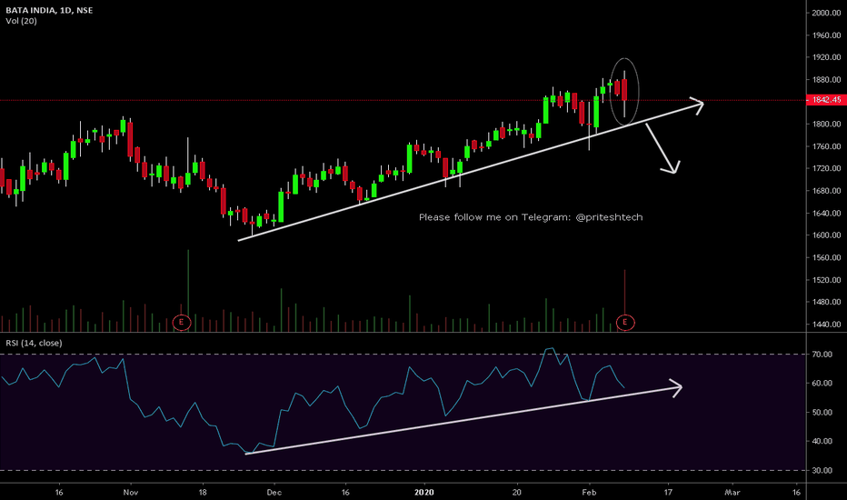Open the earnings E marker in mid-November

coord(182,322)
